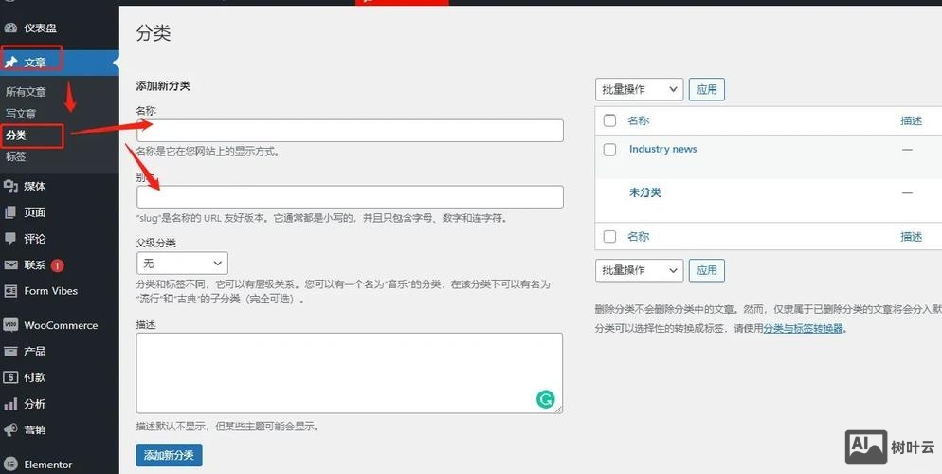This screenshot has height=474, width=942.
Task: Tick the select-all checkbox in table footer
Action: (x=609, y=236)
